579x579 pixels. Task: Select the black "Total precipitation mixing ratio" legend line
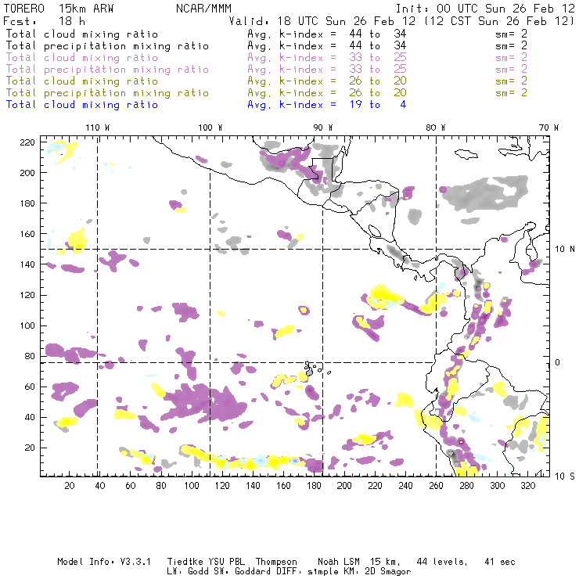pyautogui.click(x=107, y=46)
